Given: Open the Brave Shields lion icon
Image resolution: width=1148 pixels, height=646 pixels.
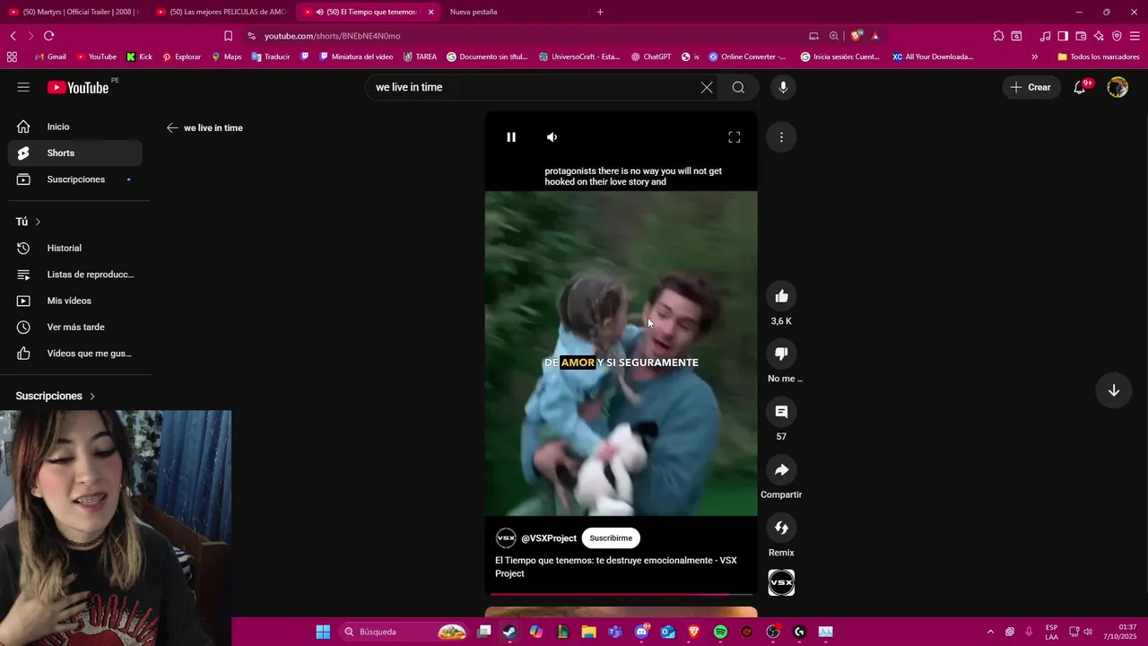Looking at the screenshot, I should point(857,36).
